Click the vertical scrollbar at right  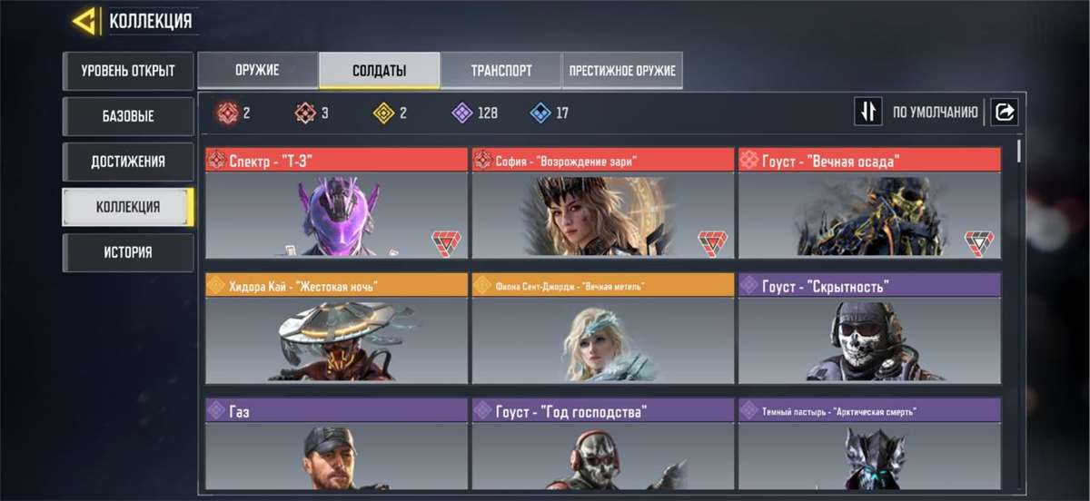point(1019,151)
